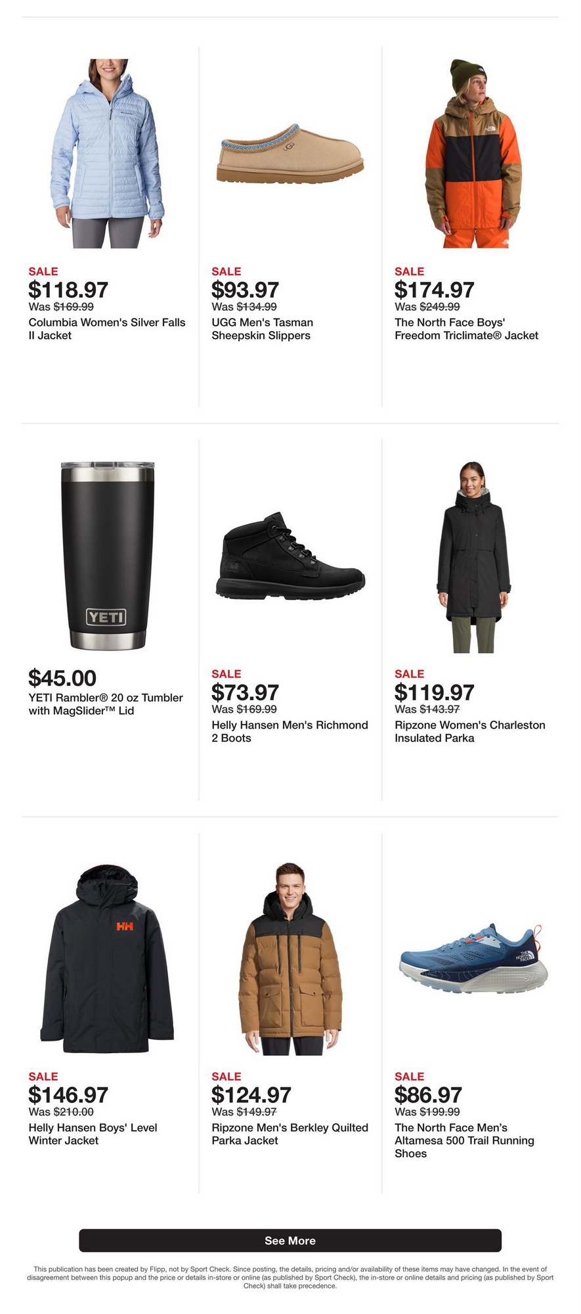581x1314 pixels.
Task: Select the Ripzone Men's Berkley parka photo
Action: point(290,960)
